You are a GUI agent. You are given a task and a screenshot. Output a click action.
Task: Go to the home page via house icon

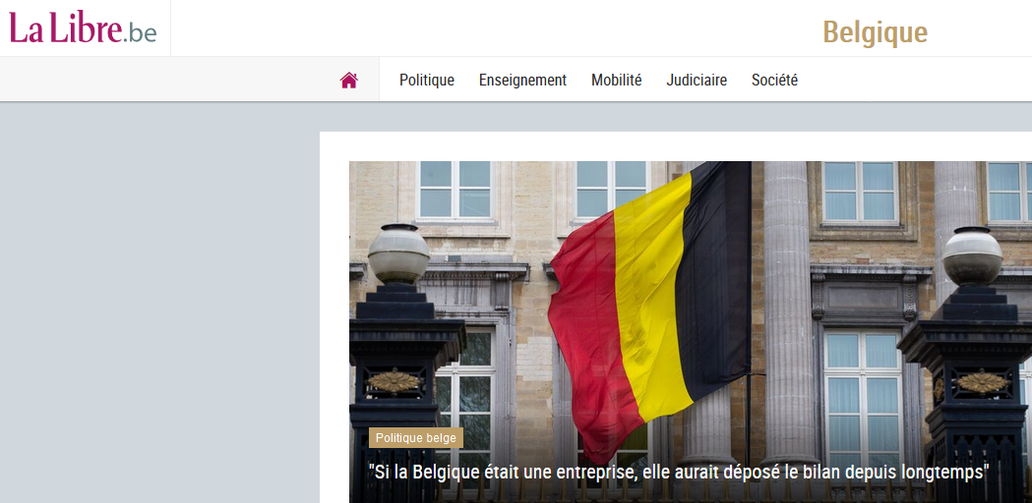(x=349, y=81)
